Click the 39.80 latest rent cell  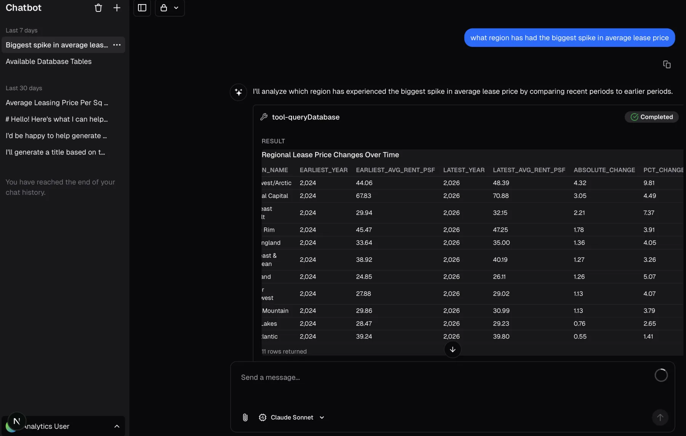(x=501, y=337)
